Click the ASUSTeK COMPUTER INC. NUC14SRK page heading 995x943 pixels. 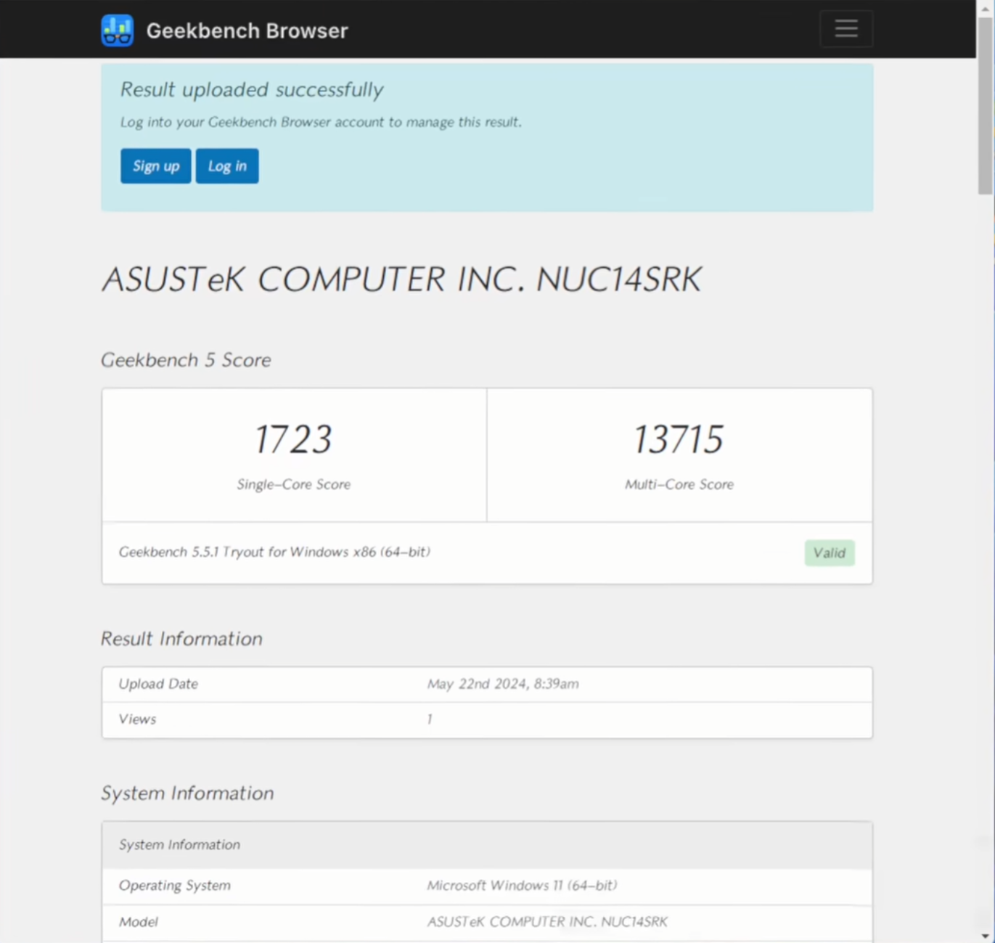[402, 279]
